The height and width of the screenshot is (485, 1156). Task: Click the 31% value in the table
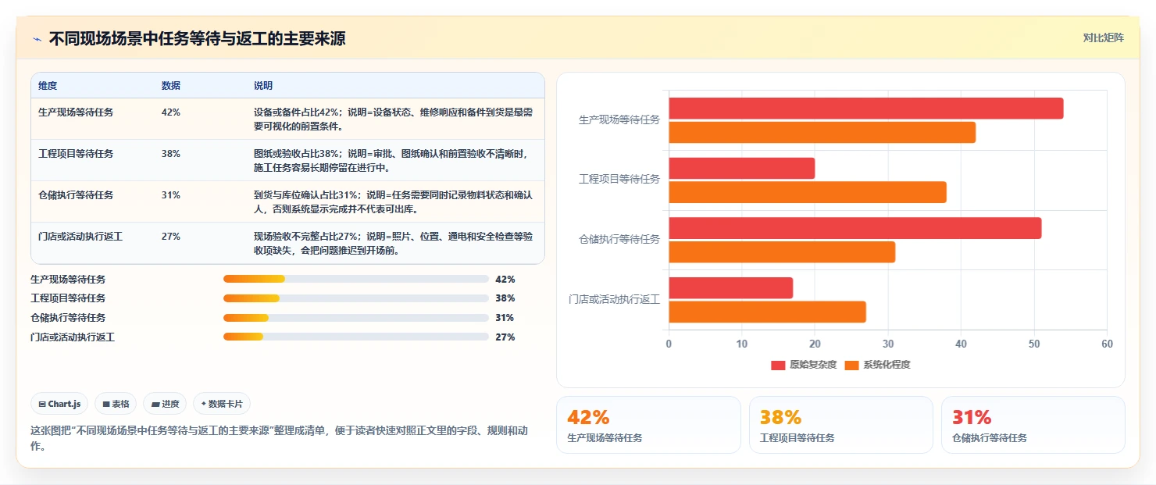170,194
